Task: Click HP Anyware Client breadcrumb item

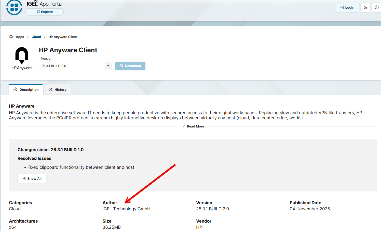Action: pyautogui.click(x=63, y=37)
